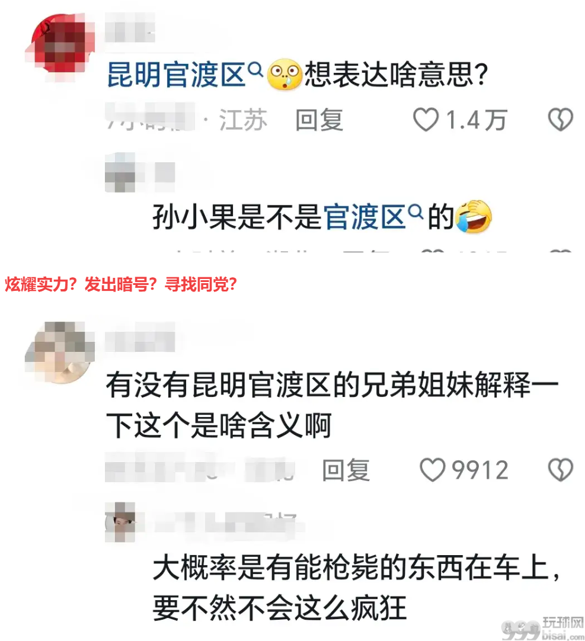Select the comment text 下这个是啥含义啊
Screen dimensions: 585x641
tap(219, 426)
